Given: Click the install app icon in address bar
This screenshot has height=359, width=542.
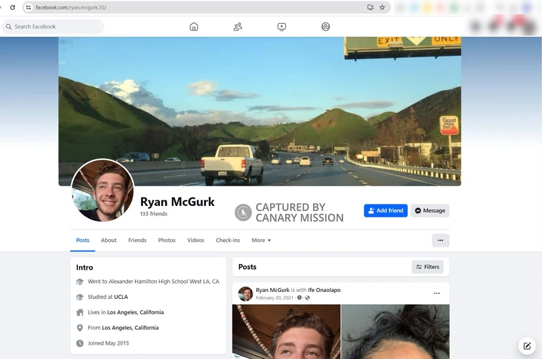Looking at the screenshot, I should coord(370,7).
